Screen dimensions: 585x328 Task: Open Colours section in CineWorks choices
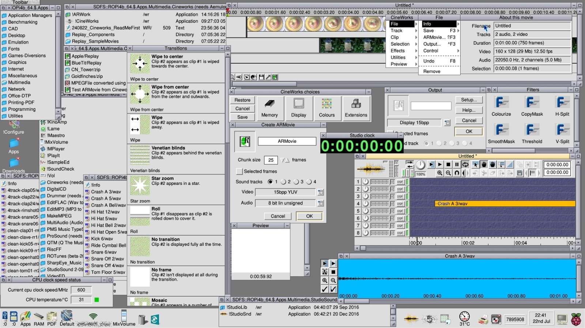coord(327,108)
